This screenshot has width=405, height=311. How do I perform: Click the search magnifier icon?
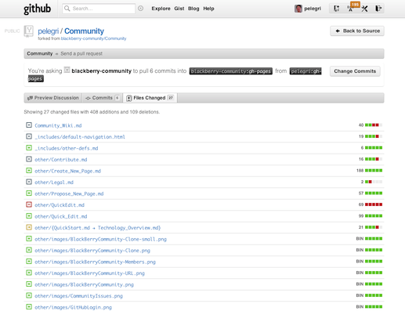(67, 9)
